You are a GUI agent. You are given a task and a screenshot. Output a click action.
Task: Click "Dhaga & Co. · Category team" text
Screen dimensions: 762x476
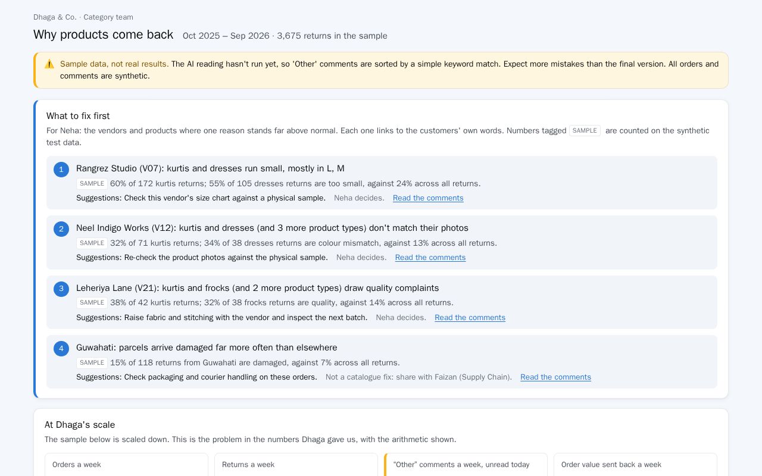(83, 17)
